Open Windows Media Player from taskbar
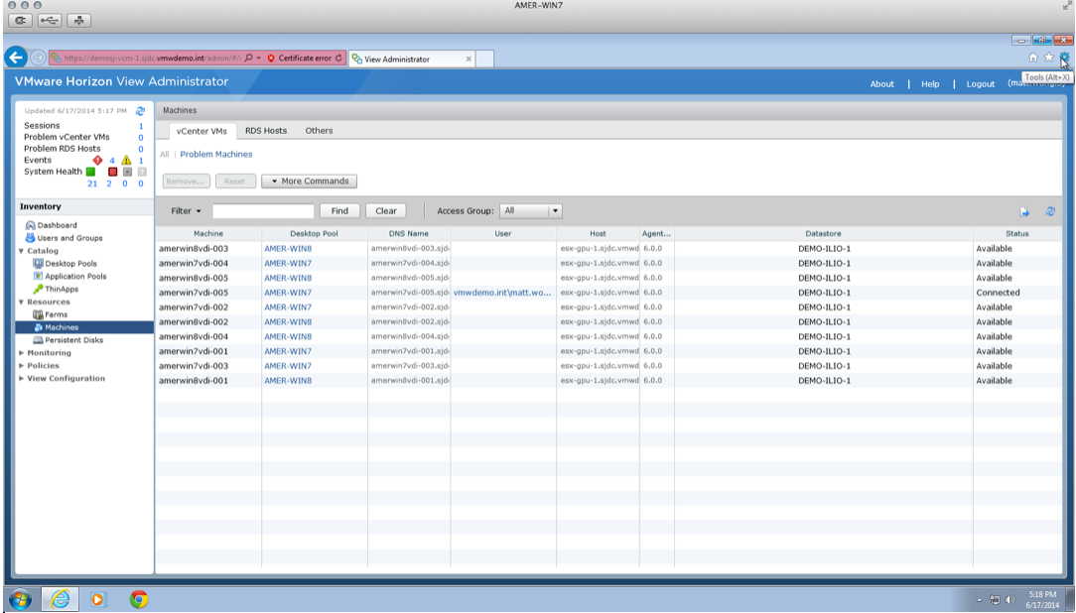The width and height of the screenshot is (1076, 613). [98, 599]
